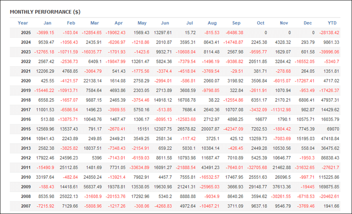Select the 2015 year row label
Viewport: 352px width, 214px height.
tap(26, 129)
